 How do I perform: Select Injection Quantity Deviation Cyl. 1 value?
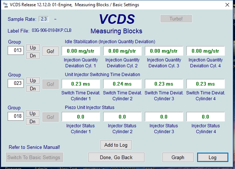click(81, 51)
